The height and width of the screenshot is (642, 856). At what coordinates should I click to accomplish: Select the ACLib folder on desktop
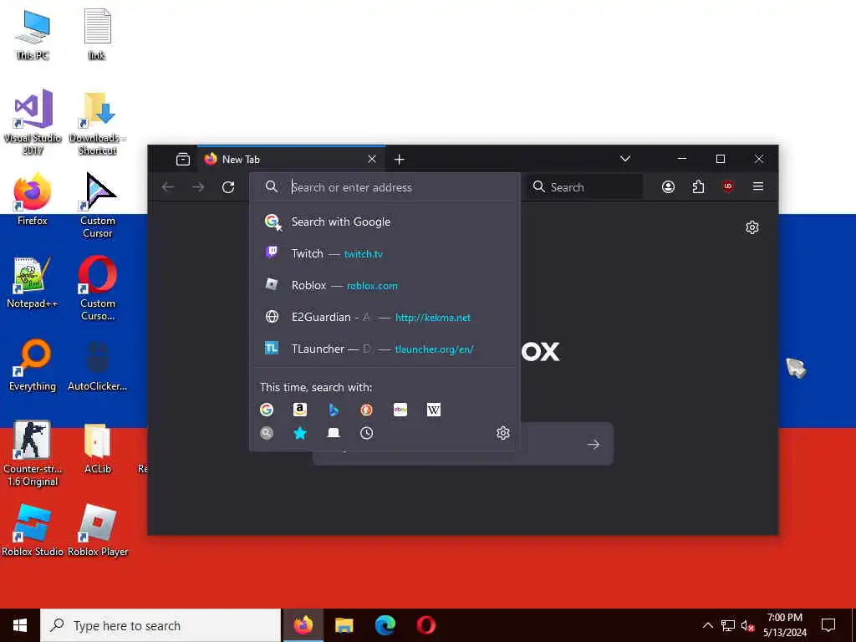point(97,448)
